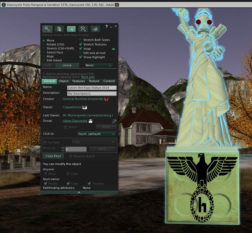Click the Apply price button

point(102,149)
